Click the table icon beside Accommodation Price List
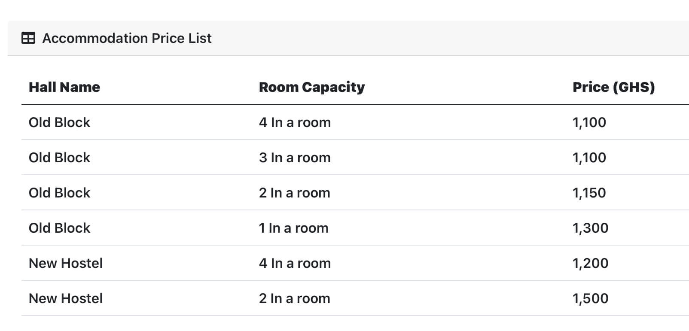Image resolution: width=689 pixels, height=331 pixels. 28,38
